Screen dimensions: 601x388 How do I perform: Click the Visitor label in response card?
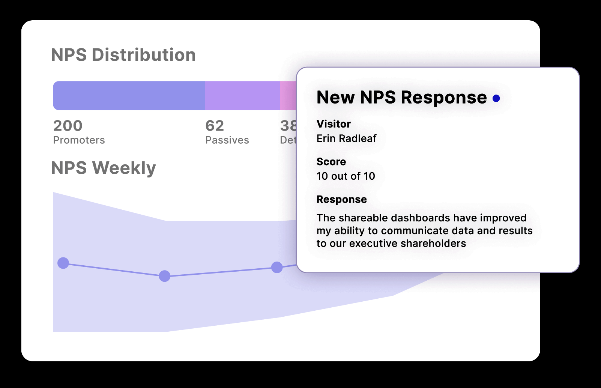click(x=334, y=124)
